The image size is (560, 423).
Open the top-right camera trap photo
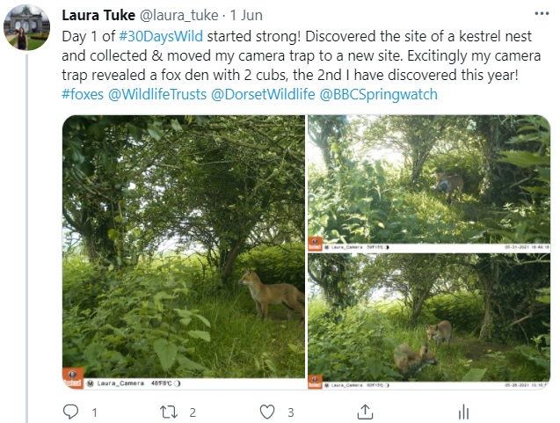coord(429,182)
